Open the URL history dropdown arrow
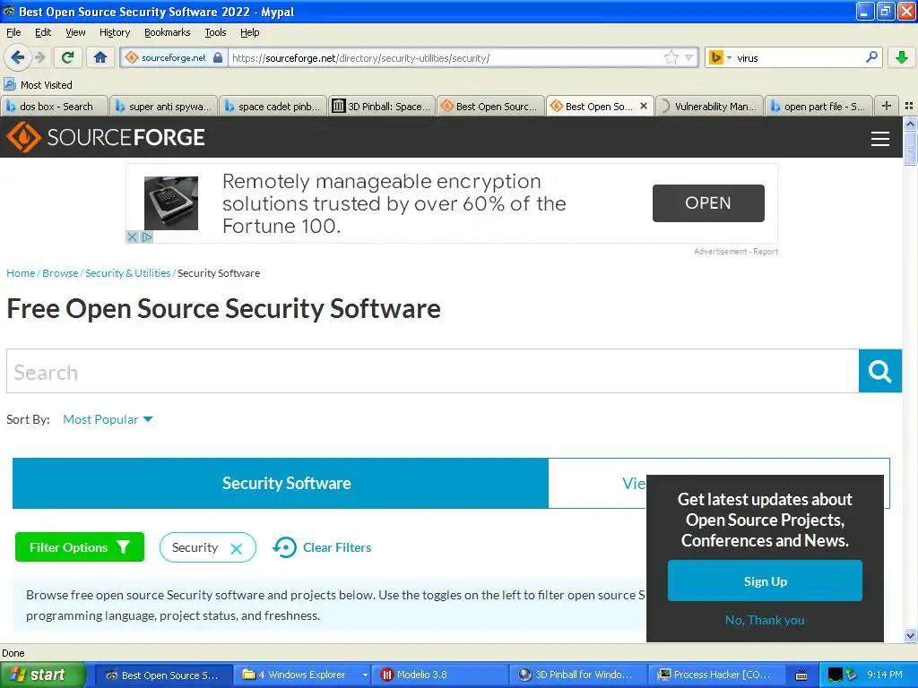 pos(689,58)
